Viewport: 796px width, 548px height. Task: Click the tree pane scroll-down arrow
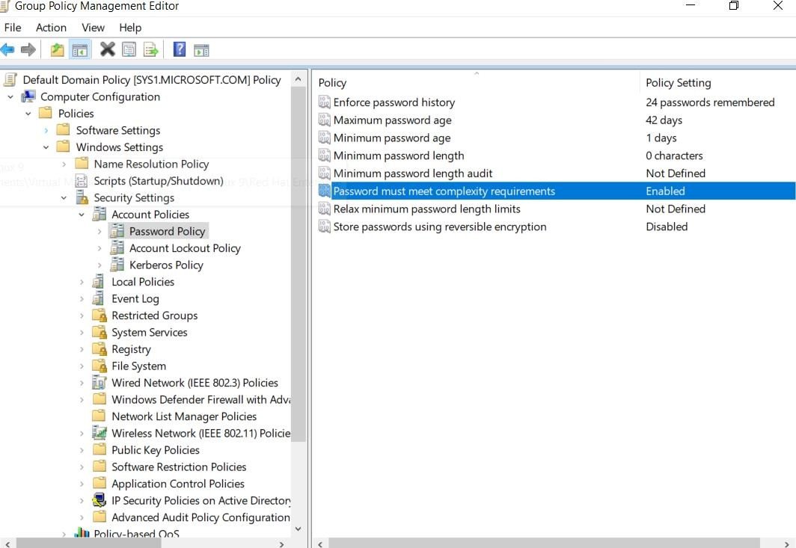tap(298, 529)
